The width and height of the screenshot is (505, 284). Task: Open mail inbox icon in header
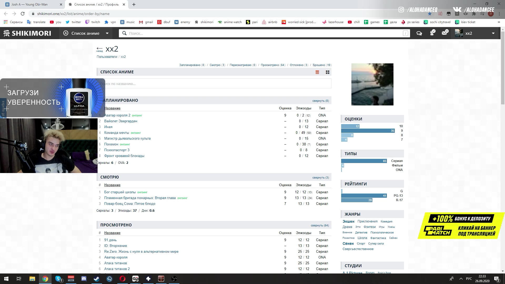445,33
